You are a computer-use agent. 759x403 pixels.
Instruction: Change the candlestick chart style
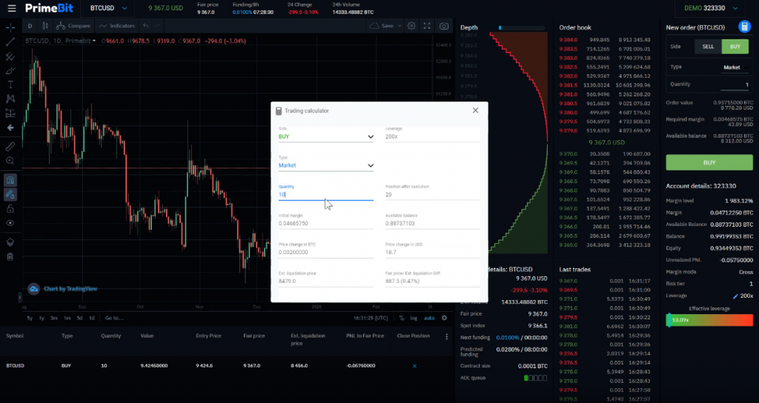coord(45,26)
